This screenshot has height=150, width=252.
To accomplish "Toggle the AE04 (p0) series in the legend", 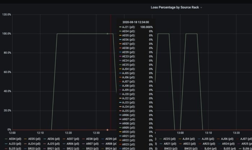I will [x=15, y=139].
